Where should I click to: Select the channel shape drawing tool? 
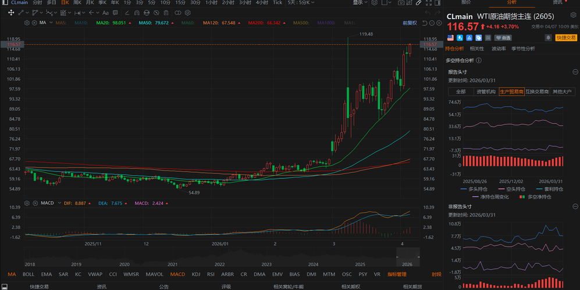pos(35,13)
